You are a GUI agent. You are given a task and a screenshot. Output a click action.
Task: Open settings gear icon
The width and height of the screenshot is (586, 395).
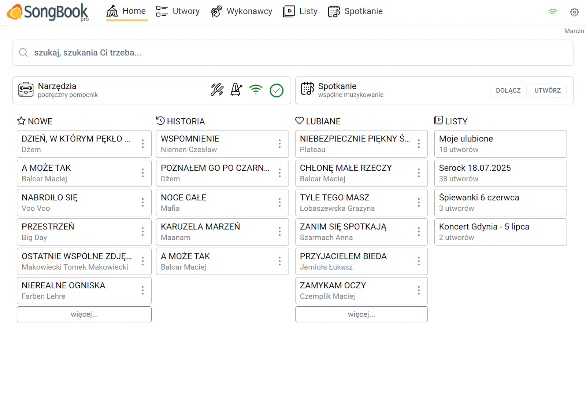574,12
